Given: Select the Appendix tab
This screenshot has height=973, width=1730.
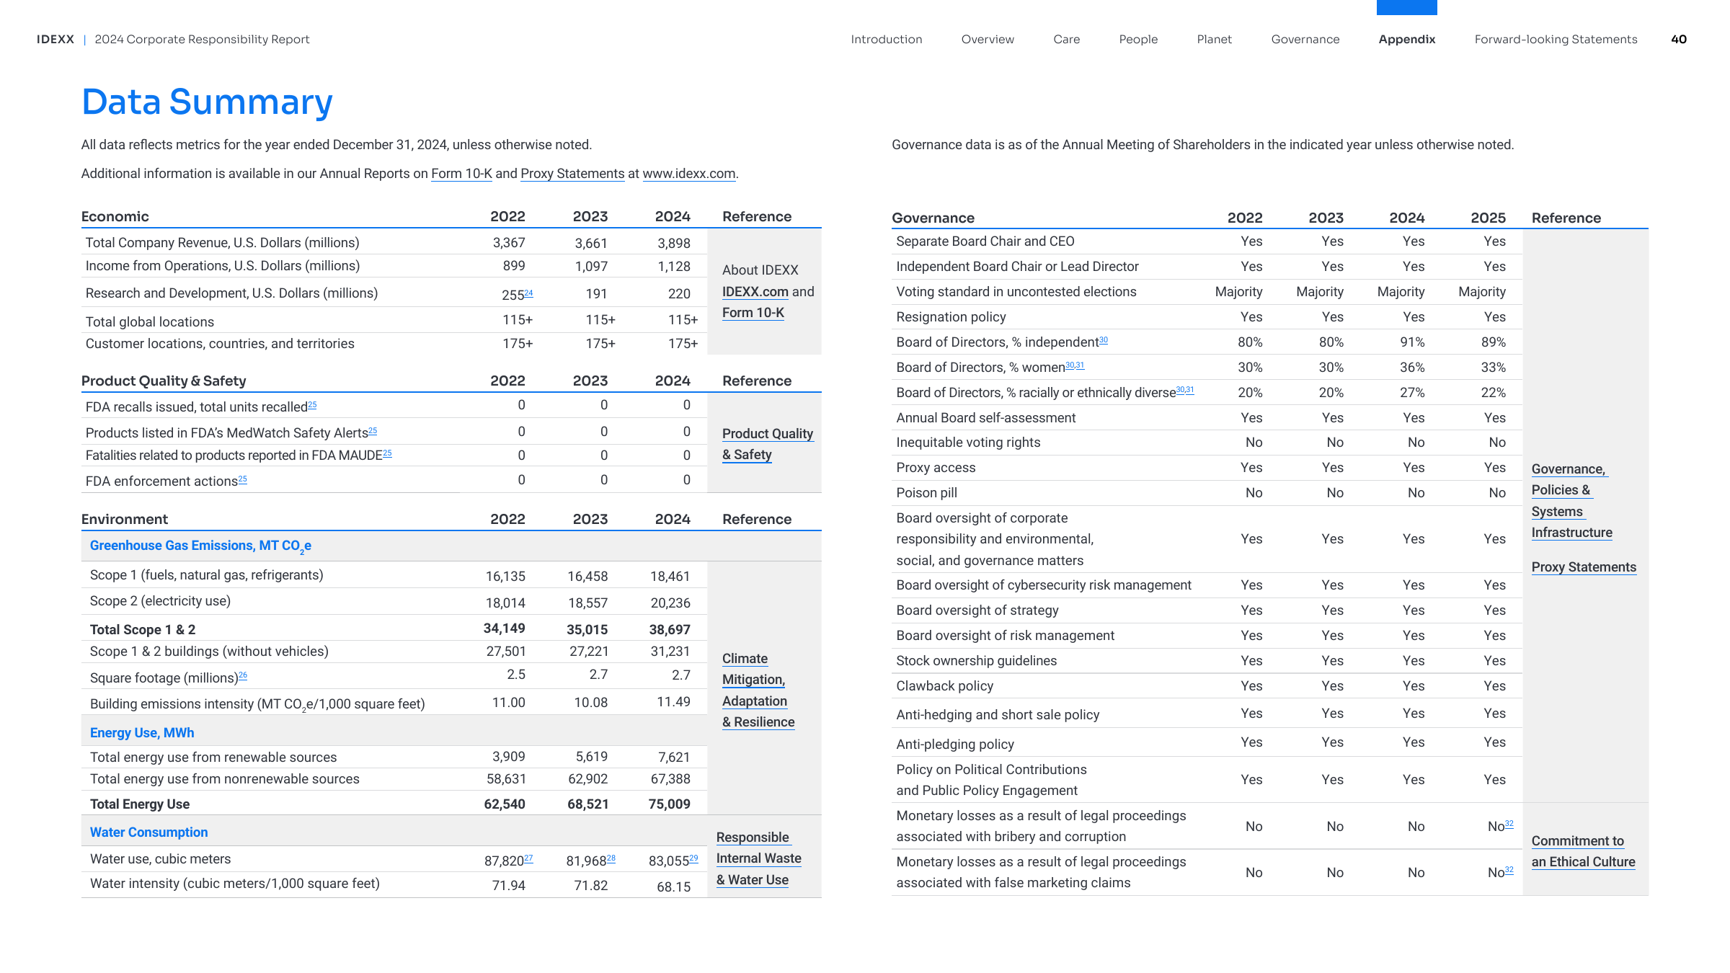Looking at the screenshot, I should (x=1407, y=40).
